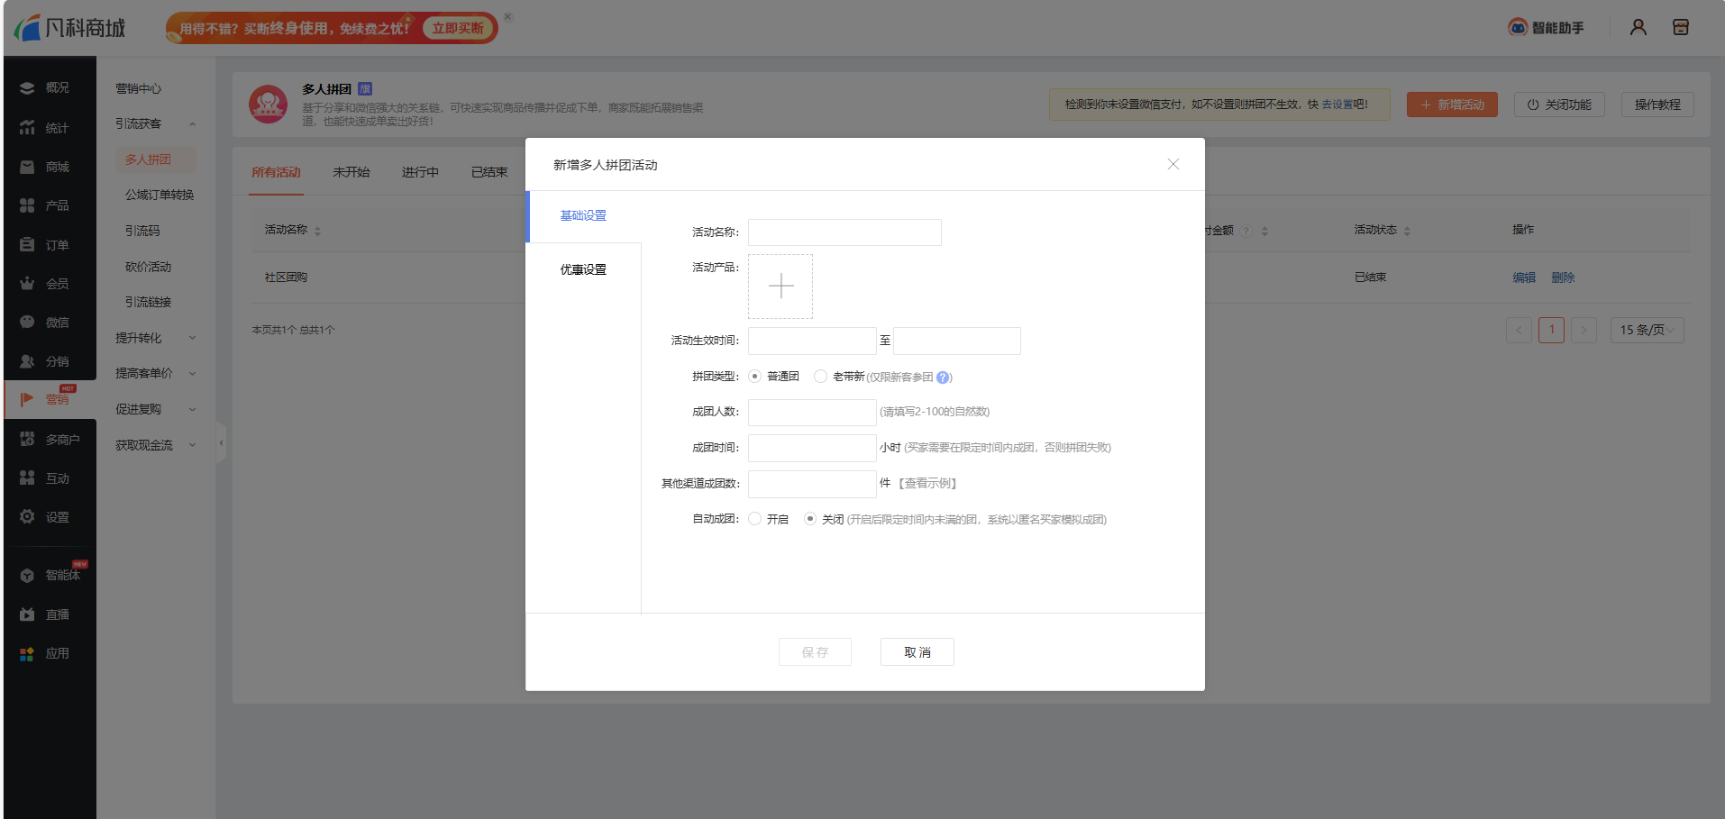Open the 15 条/页 page size dropdown
Viewport: 1725px width, 819px height.
(x=1647, y=330)
